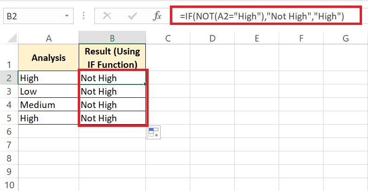Viewport: 368px width, 191px height.
Task: Select column F header
Action: [301, 38]
